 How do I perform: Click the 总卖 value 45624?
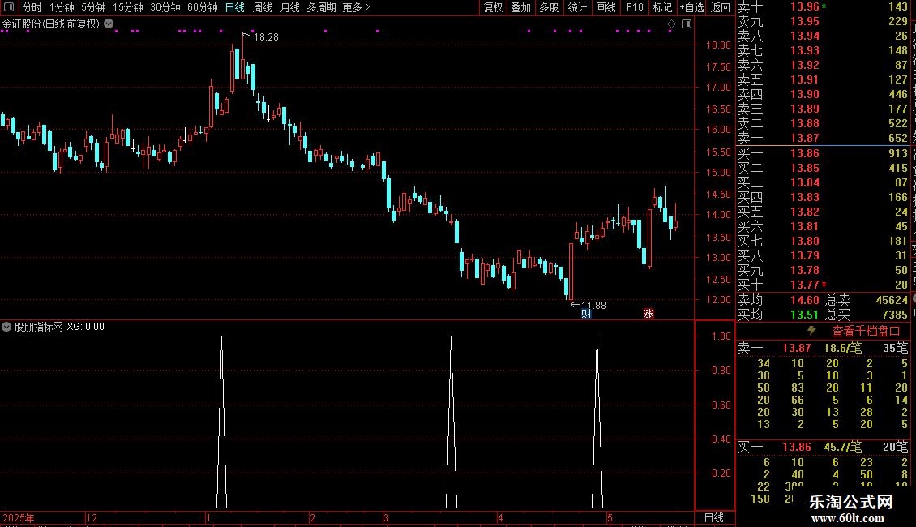(892, 300)
